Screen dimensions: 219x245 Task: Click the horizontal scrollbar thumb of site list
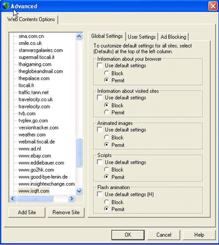(x=35, y=199)
